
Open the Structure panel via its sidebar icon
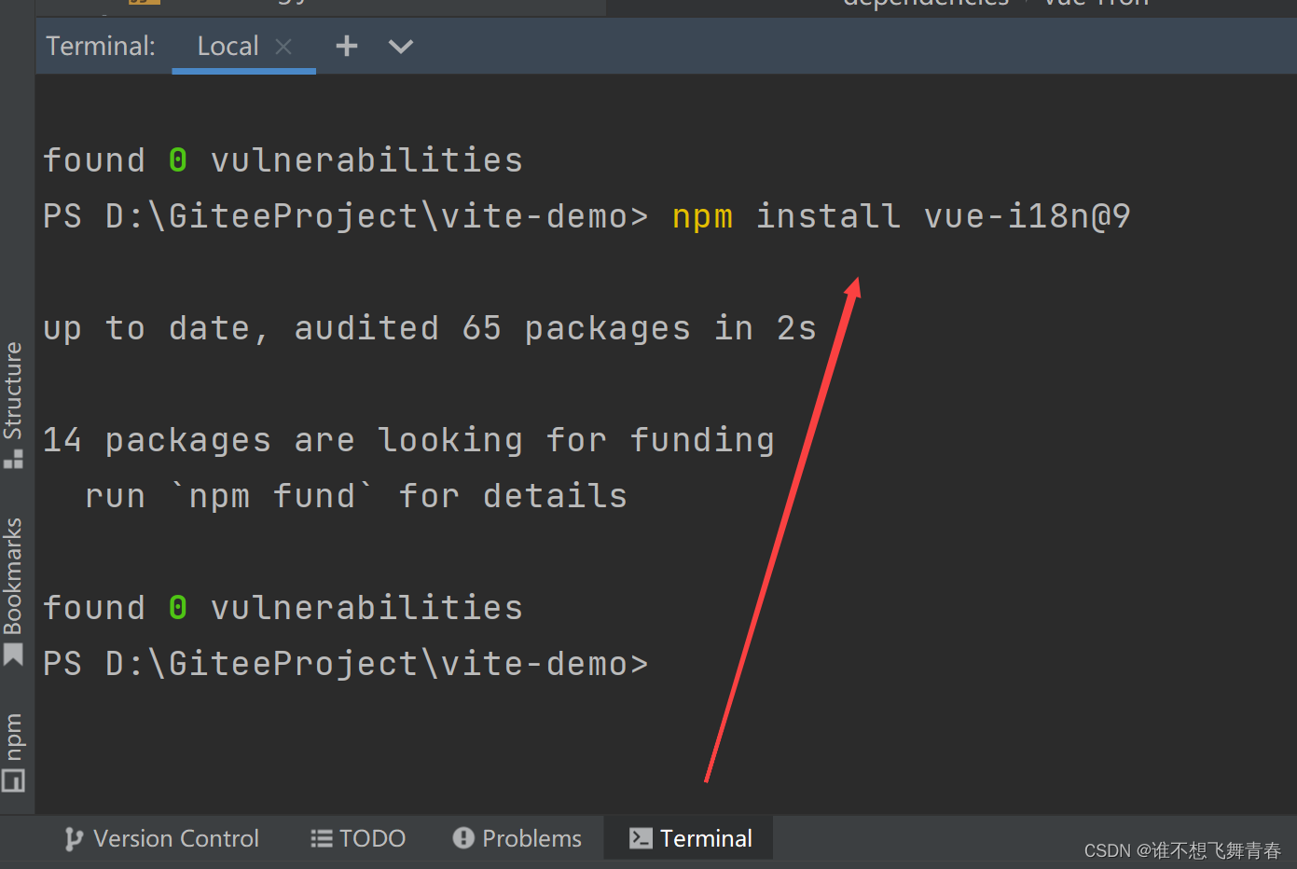pos(14,458)
